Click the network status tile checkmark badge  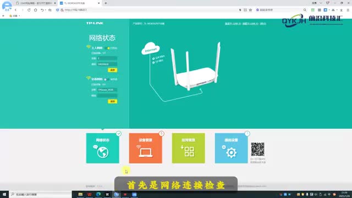[x=119, y=134]
